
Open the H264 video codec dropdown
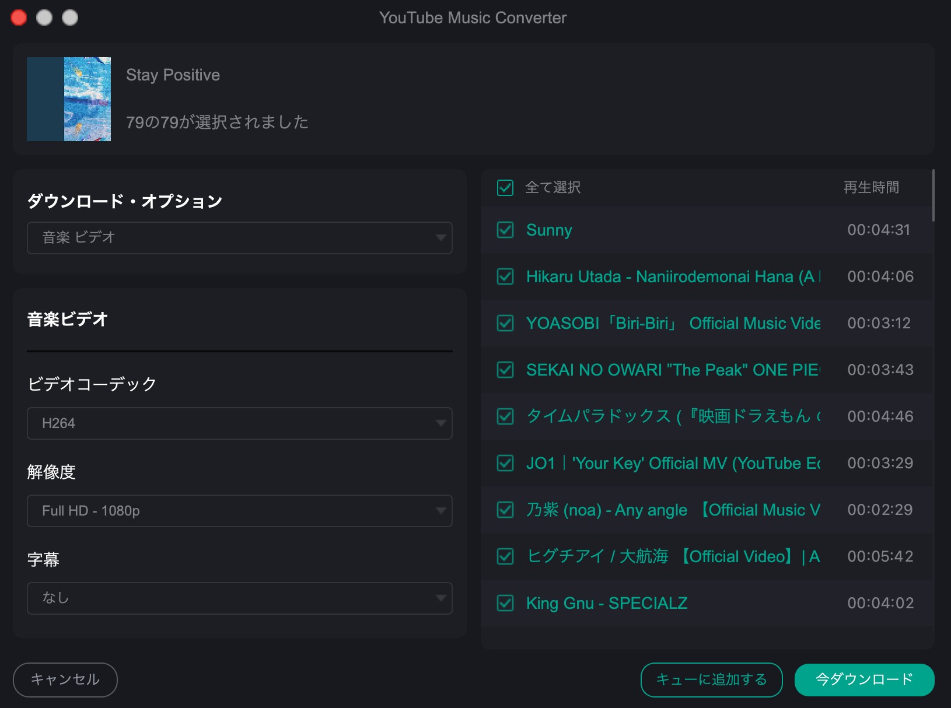240,423
